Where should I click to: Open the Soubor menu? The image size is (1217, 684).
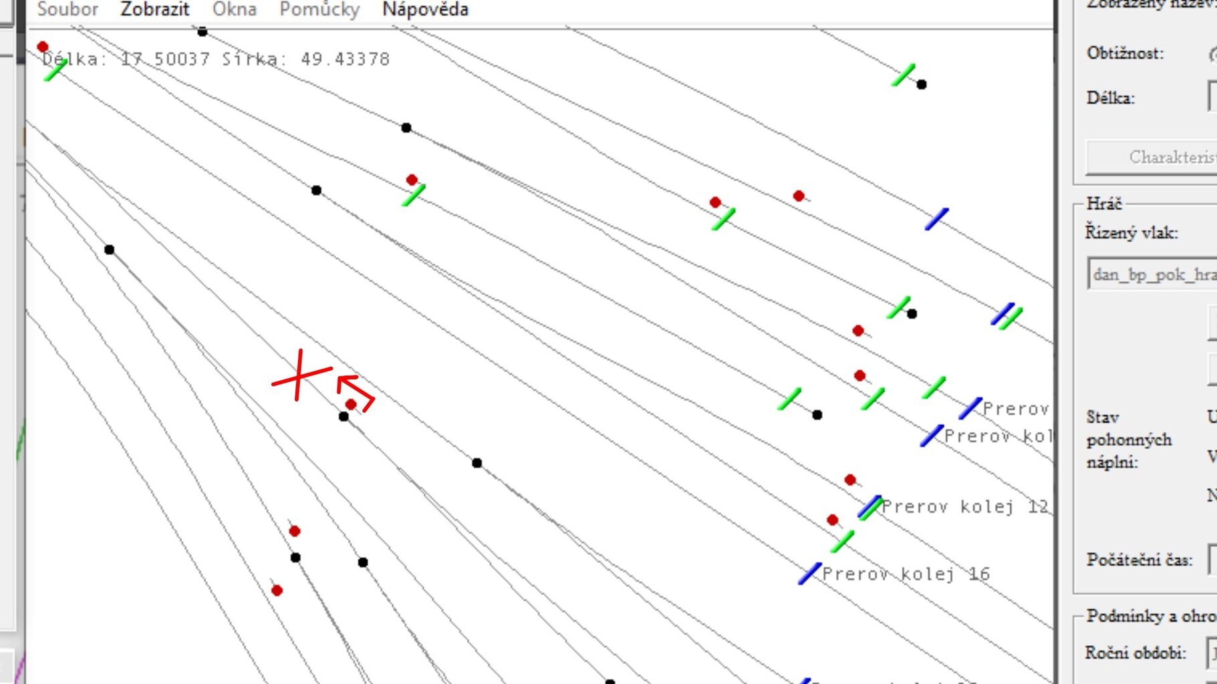click(x=67, y=9)
